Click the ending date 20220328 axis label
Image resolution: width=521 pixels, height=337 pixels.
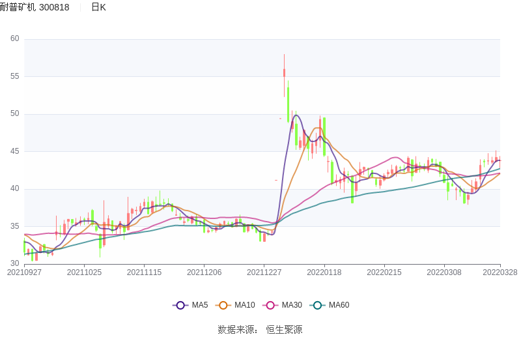(500, 272)
